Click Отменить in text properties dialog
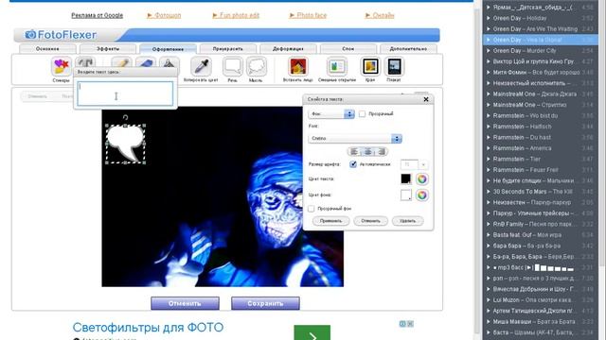This screenshot has width=606, height=340. pyautogui.click(x=370, y=221)
